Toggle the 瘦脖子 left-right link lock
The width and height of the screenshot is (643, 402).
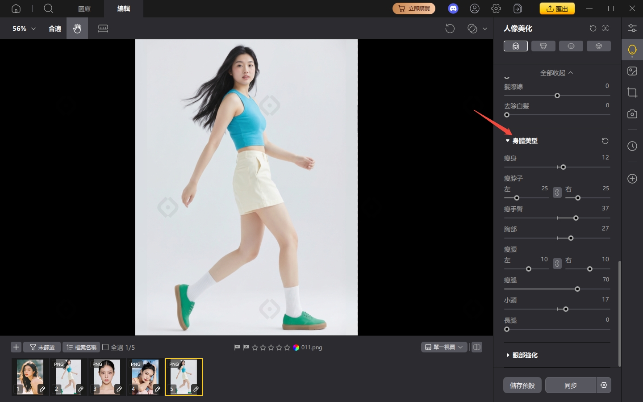click(557, 193)
